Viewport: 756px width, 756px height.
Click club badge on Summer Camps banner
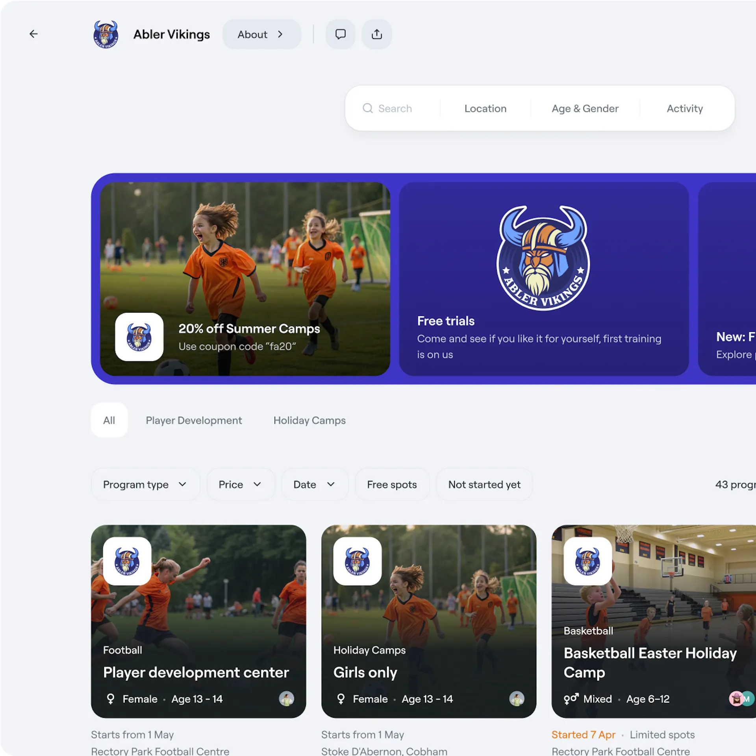coord(139,337)
